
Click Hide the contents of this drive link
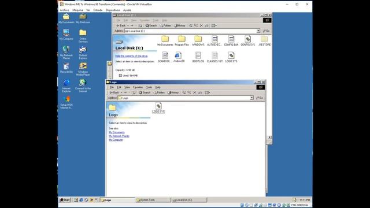tap(131, 56)
